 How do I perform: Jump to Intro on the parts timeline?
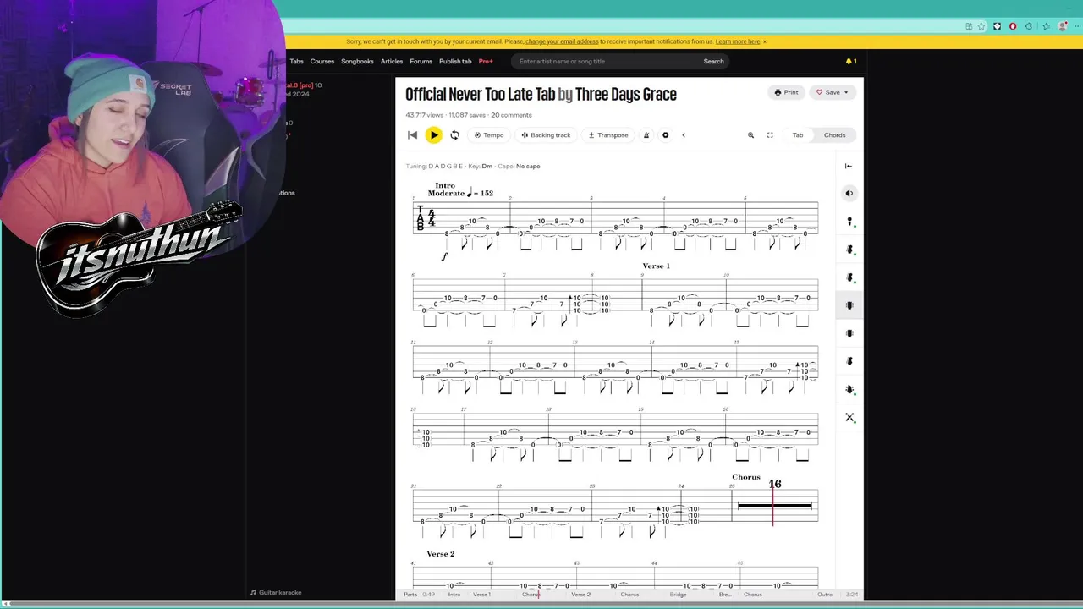(x=454, y=595)
